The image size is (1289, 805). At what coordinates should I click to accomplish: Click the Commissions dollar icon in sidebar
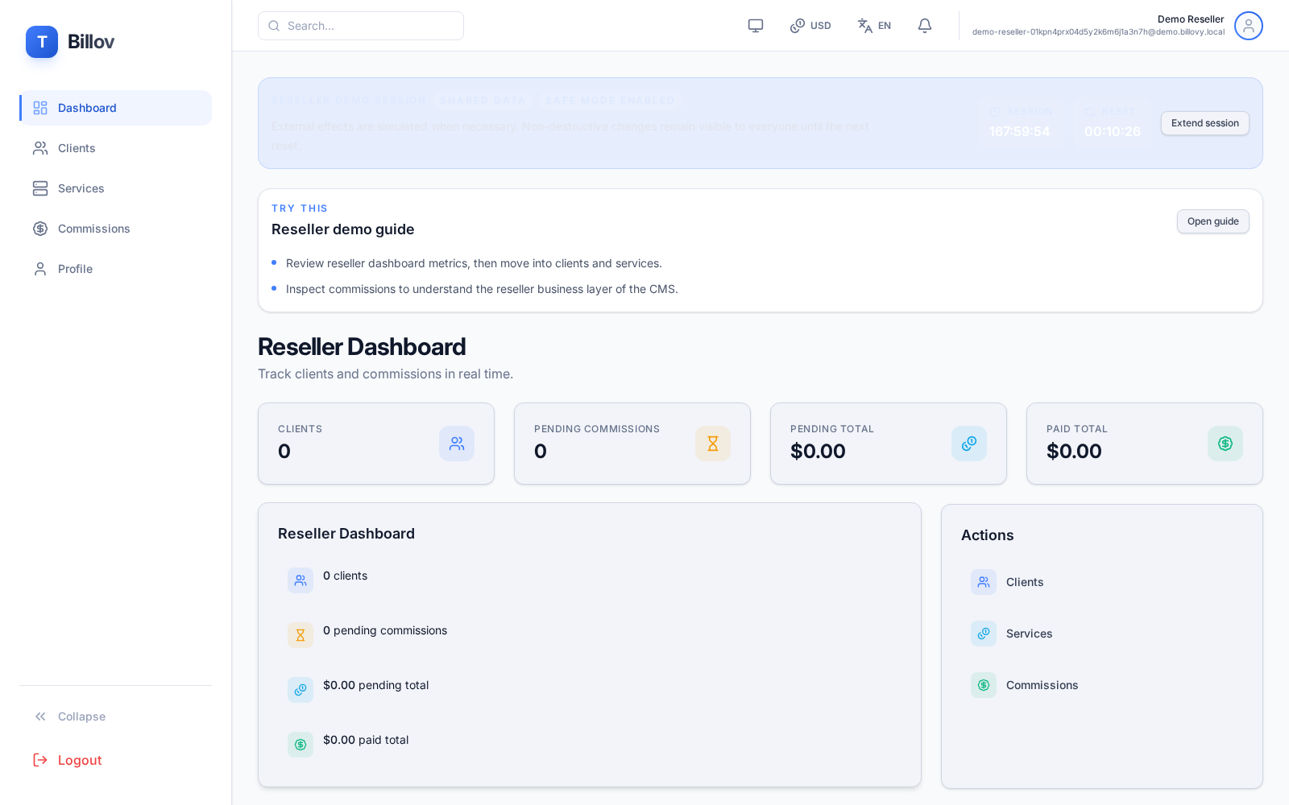coord(40,229)
